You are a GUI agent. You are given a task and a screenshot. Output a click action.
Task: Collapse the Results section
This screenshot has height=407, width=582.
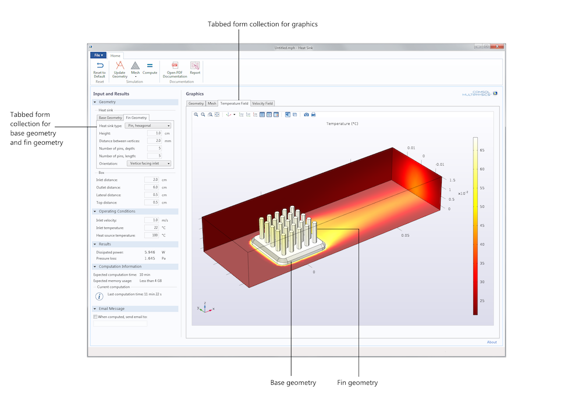[x=95, y=244]
